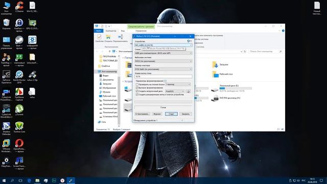Viewport: 327px width, 184px height.
Task: Open Opera Portable desktop shortcut
Action: coord(19,146)
